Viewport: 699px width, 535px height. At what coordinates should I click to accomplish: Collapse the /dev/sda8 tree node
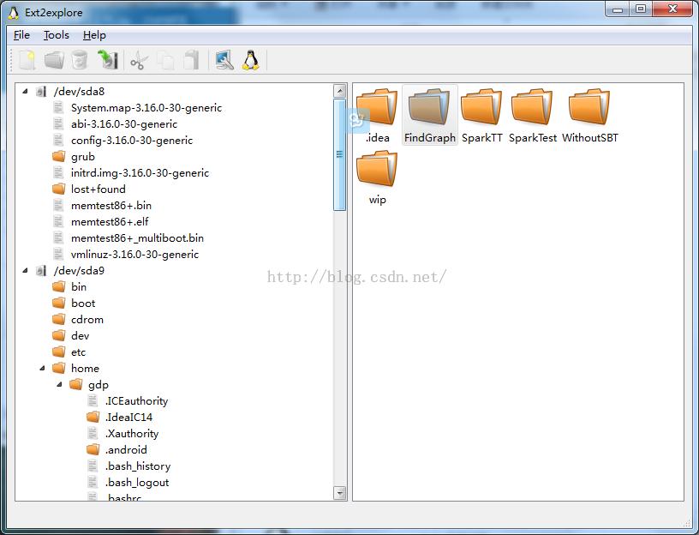coord(25,91)
